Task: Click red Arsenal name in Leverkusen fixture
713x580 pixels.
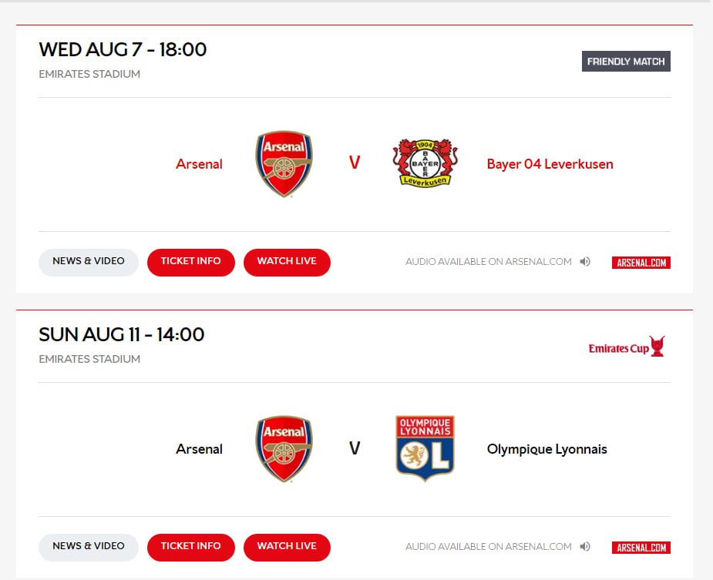Action: point(199,164)
